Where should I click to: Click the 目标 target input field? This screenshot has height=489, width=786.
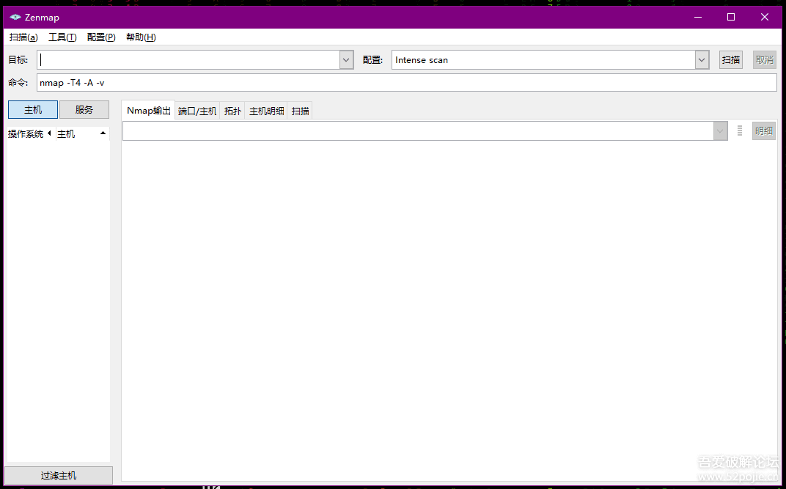189,59
